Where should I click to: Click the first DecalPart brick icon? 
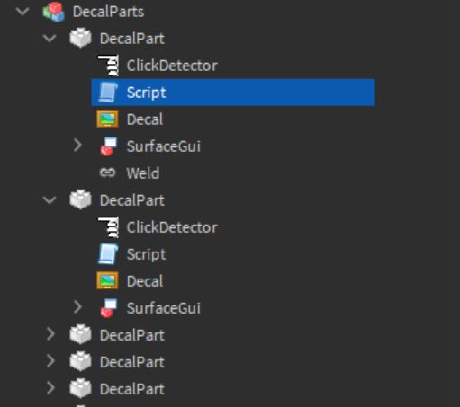(x=80, y=38)
